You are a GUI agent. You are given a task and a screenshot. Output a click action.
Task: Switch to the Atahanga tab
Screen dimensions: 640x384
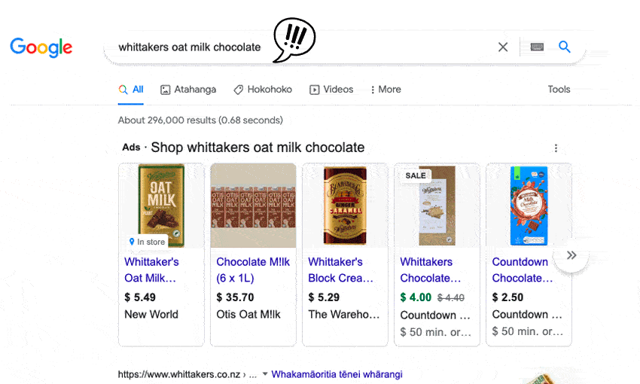point(187,90)
